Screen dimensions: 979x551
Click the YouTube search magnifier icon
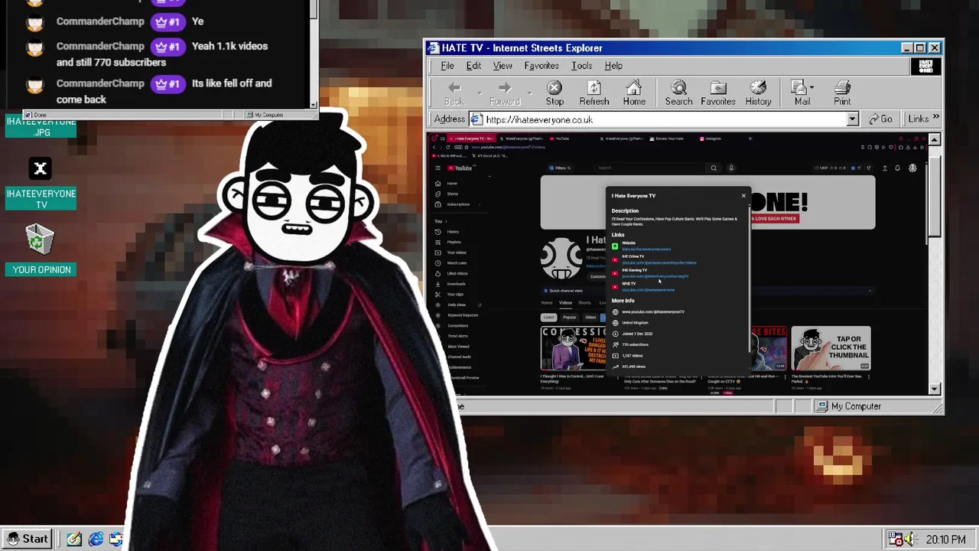(714, 168)
